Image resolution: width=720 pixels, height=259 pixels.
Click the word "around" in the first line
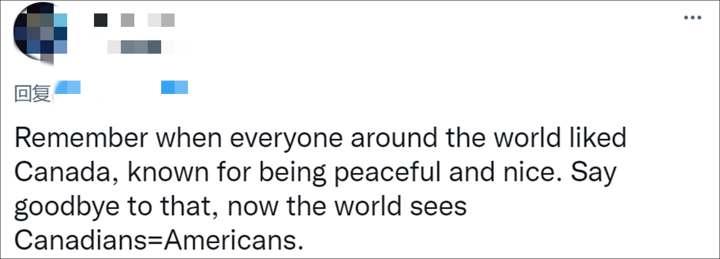(394, 138)
